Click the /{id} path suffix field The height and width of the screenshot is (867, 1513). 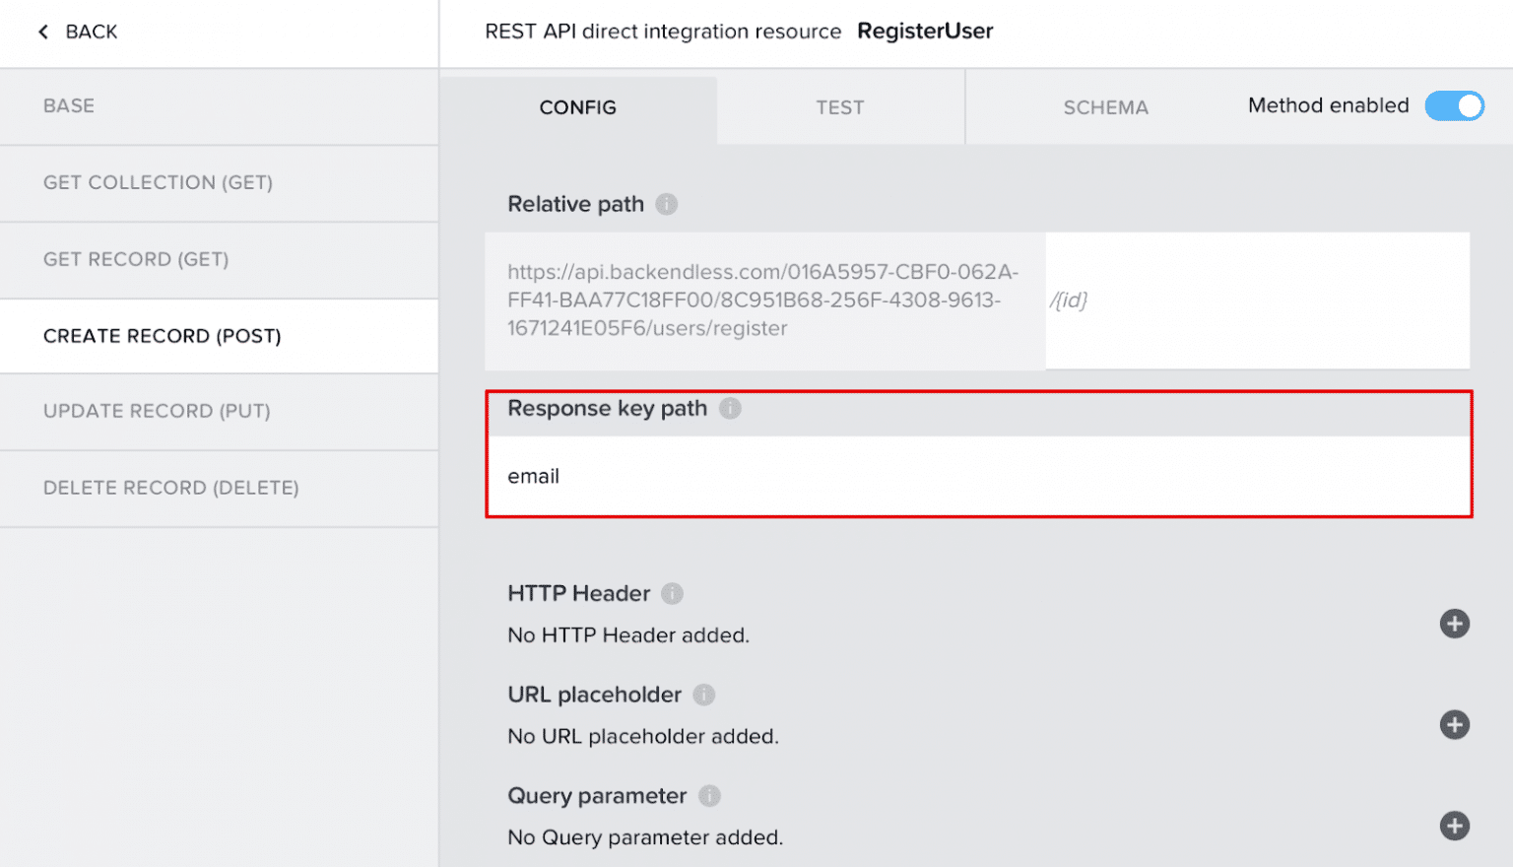coord(1258,300)
